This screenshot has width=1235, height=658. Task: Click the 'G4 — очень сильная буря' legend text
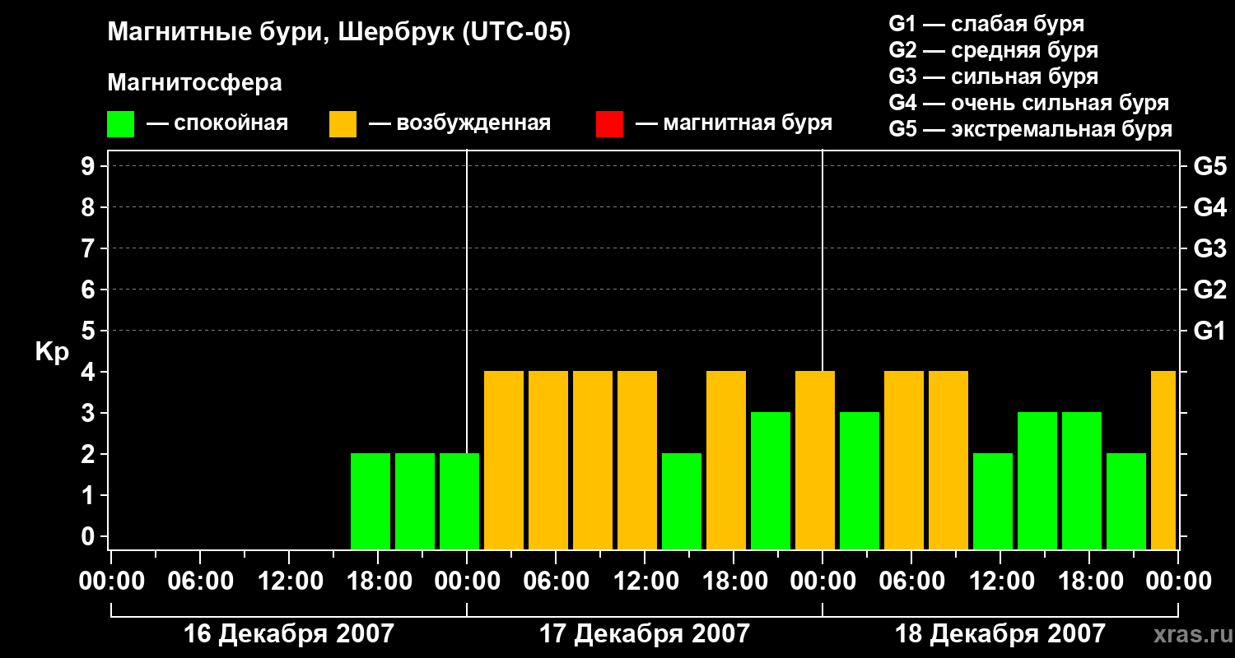pos(1029,103)
